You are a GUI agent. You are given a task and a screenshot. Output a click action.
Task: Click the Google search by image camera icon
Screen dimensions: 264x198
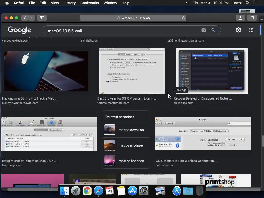pyautogui.click(x=204, y=30)
